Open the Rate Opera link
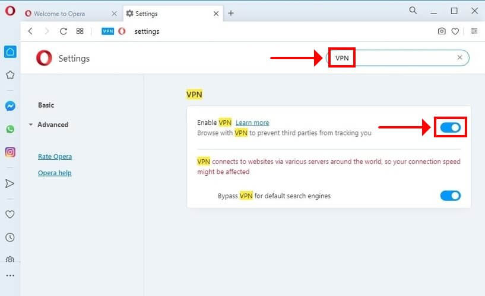This screenshot has height=296, width=485. pyautogui.click(x=55, y=157)
